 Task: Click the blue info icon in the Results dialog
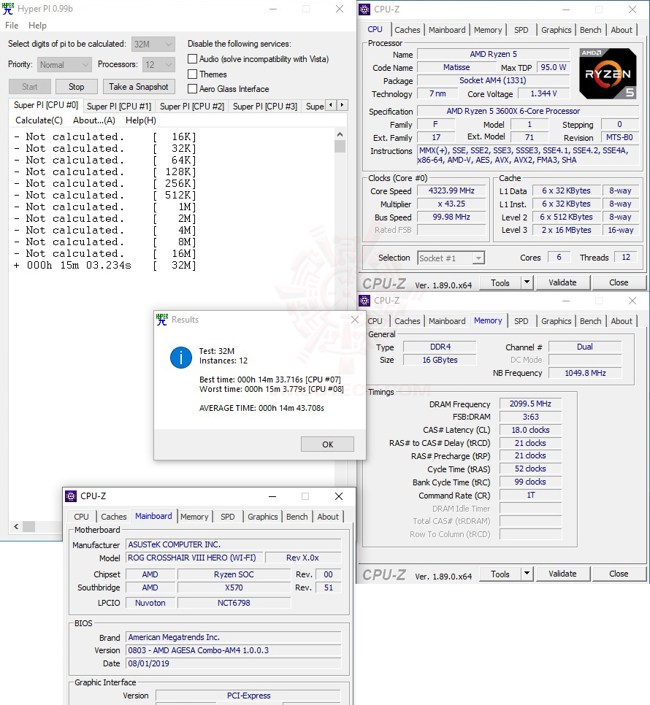coord(180,358)
